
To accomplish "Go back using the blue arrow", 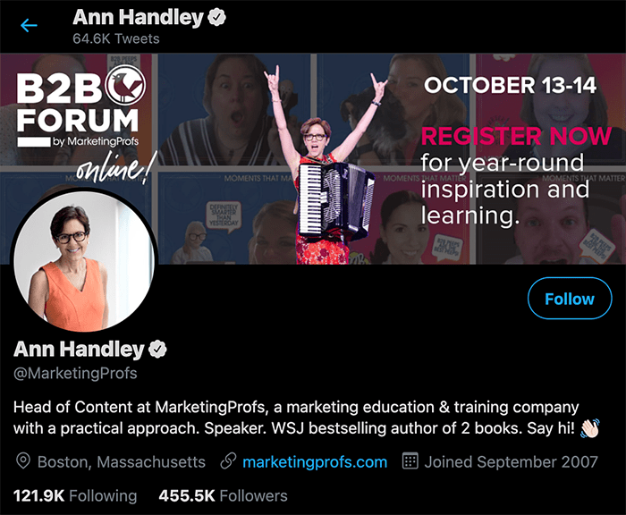I will [x=29, y=25].
